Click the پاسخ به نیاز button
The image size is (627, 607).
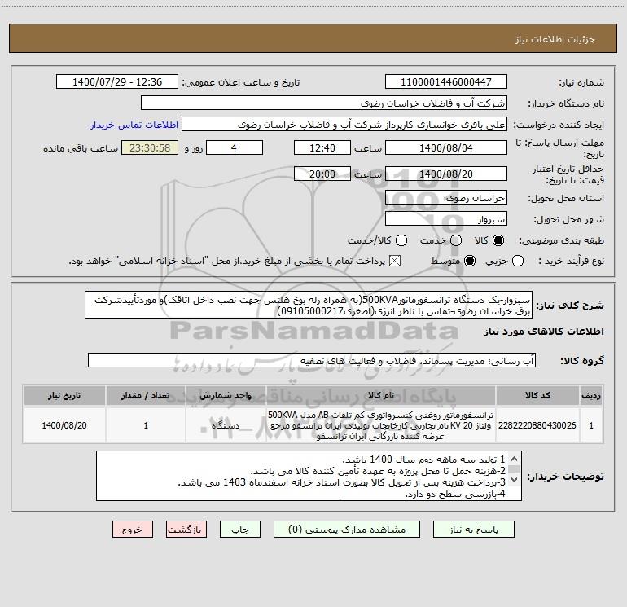click(x=473, y=530)
